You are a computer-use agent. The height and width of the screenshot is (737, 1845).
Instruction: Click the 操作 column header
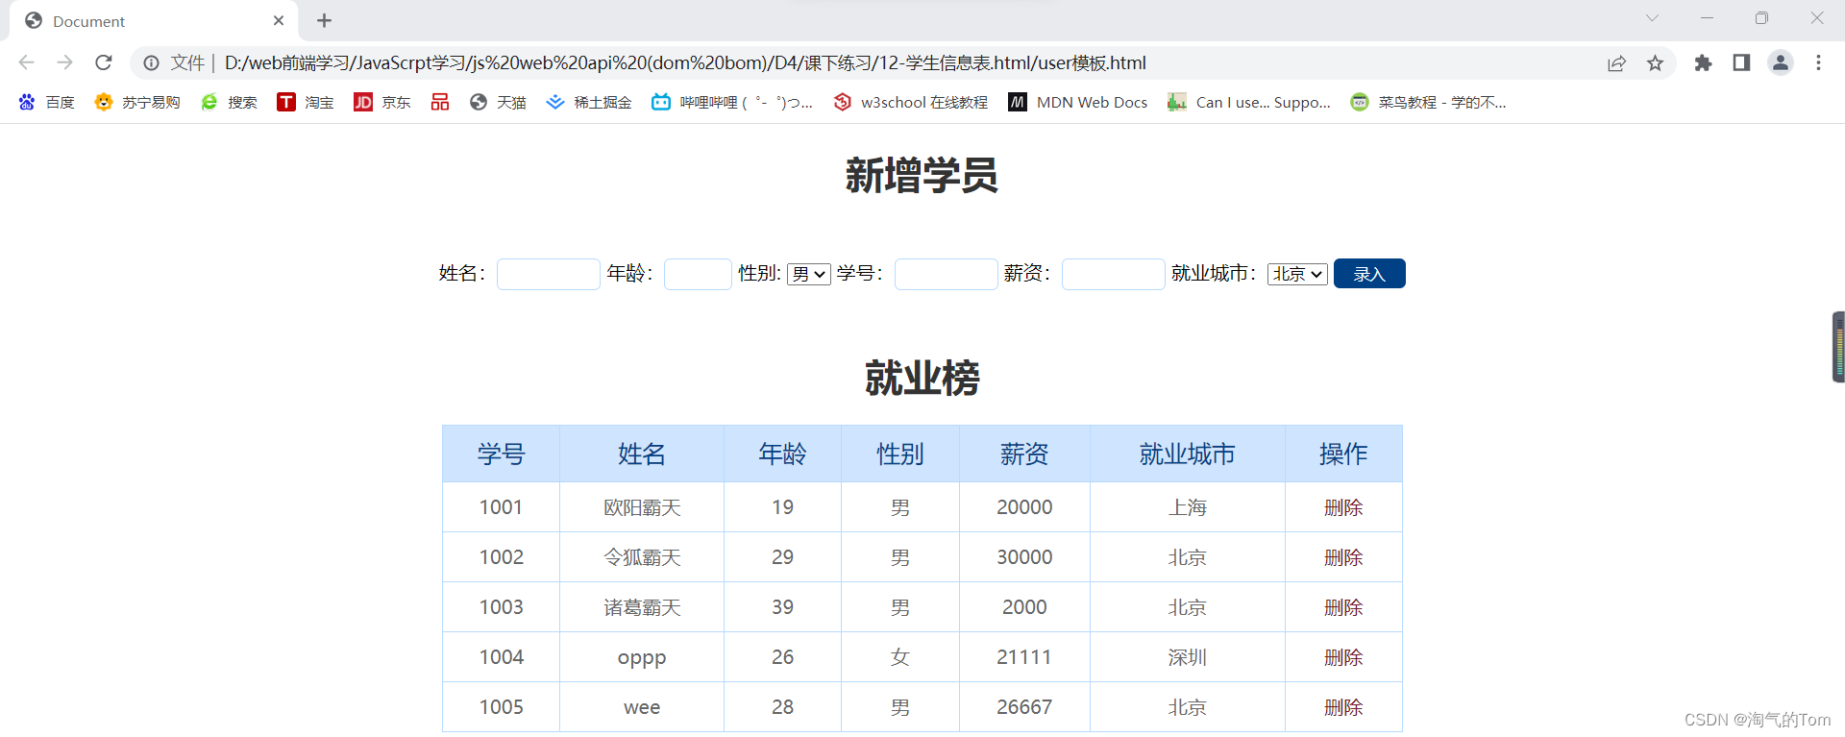pyautogui.click(x=1343, y=454)
